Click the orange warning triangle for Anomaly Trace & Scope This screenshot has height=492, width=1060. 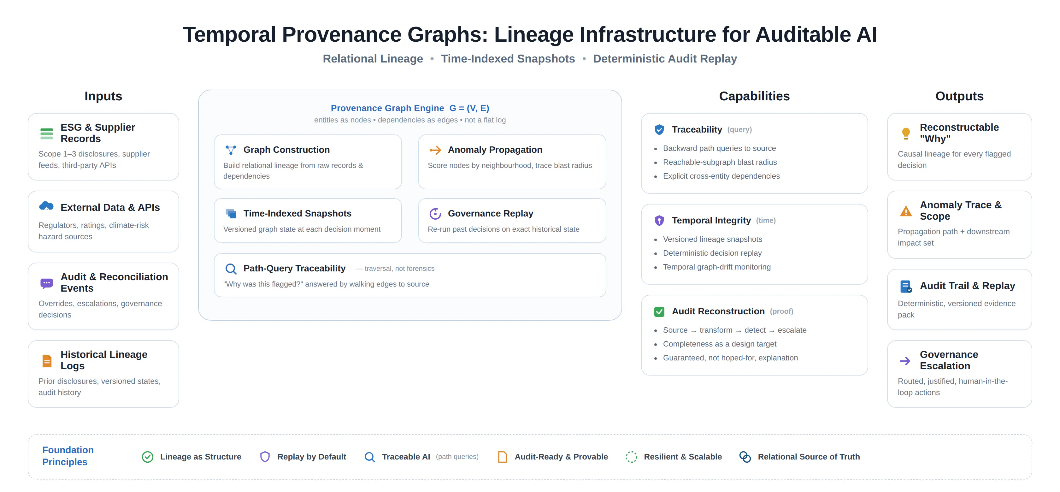point(906,211)
